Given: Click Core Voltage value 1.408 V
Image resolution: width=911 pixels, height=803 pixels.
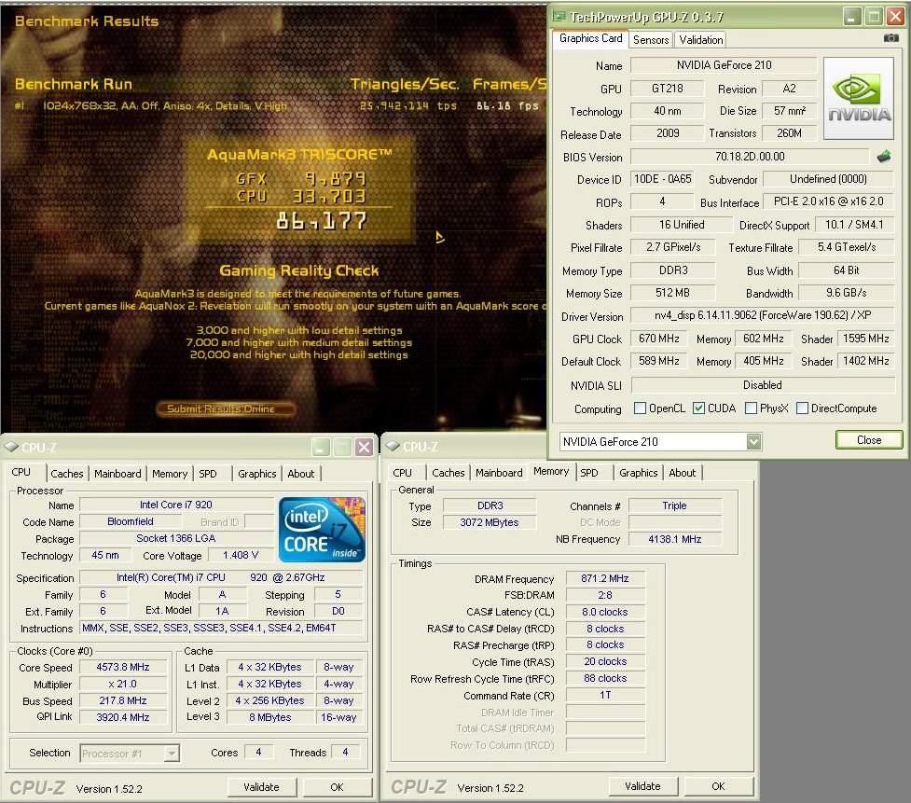Looking at the screenshot, I should [241, 555].
